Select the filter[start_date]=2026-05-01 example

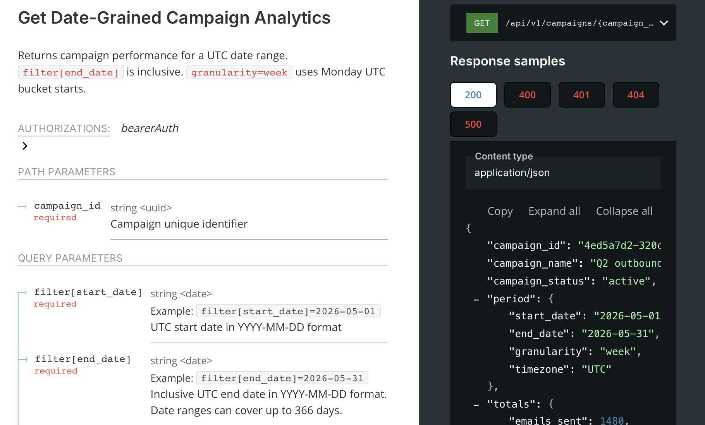[x=288, y=311]
